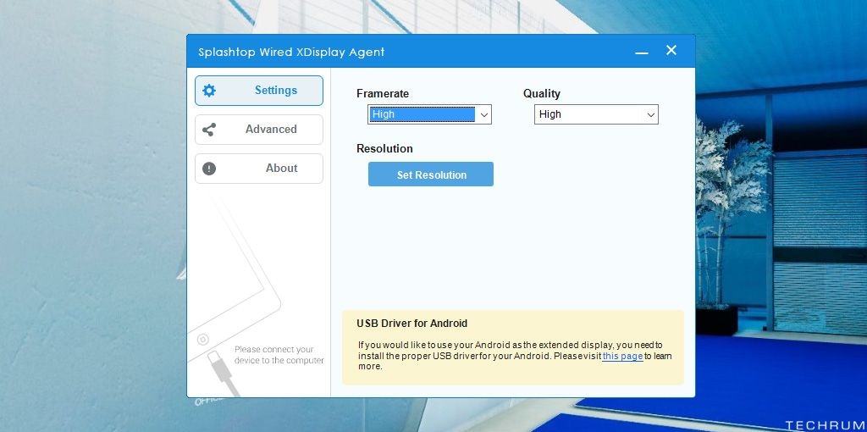The image size is (867, 432).
Task: Open the About tab
Action: (259, 169)
